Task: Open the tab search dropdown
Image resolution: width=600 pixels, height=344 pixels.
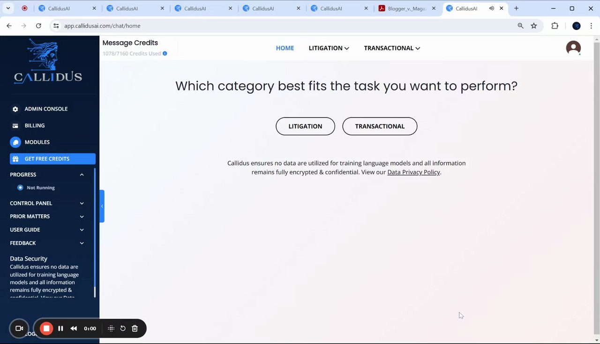Action: coord(8,8)
